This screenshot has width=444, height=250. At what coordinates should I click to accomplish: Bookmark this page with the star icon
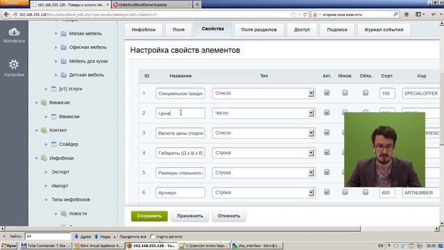pyautogui.click(x=293, y=14)
